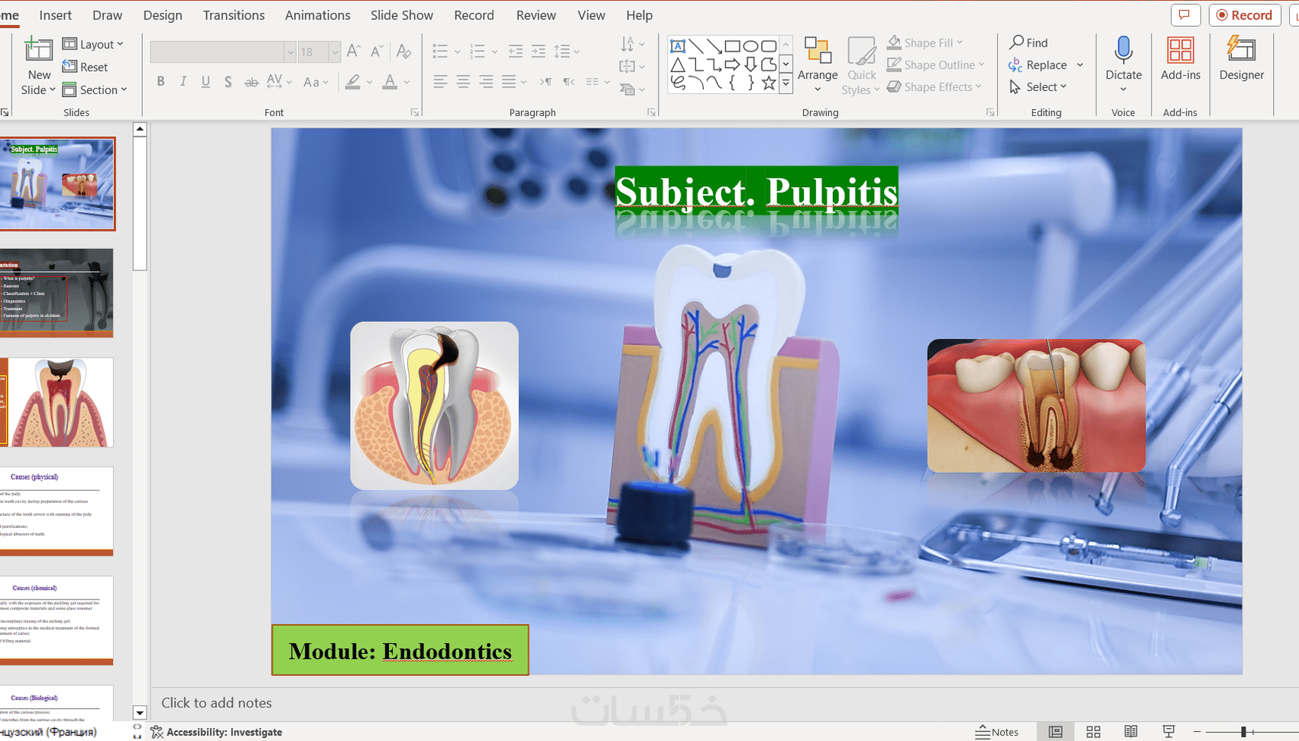The height and width of the screenshot is (741, 1299).
Task: Click the Module: Endodontics text box
Action: (x=400, y=650)
